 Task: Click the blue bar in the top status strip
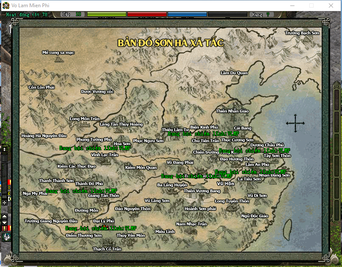(187, 14)
